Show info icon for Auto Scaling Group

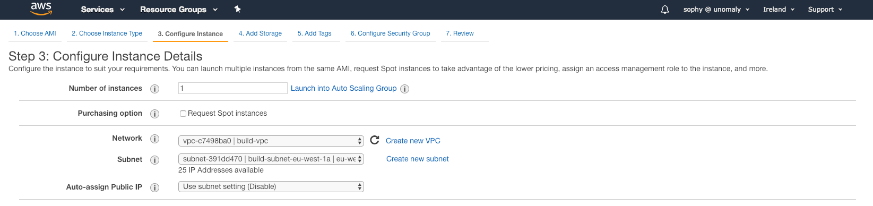click(x=404, y=89)
